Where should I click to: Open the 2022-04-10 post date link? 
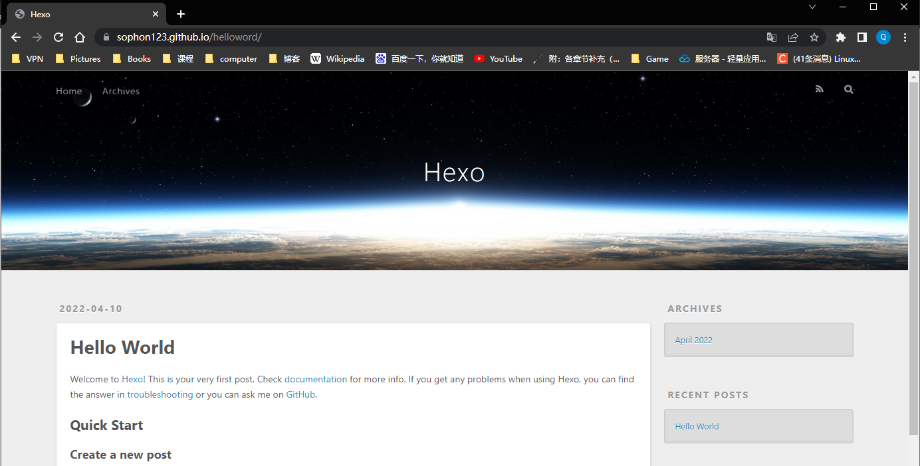[x=91, y=309]
